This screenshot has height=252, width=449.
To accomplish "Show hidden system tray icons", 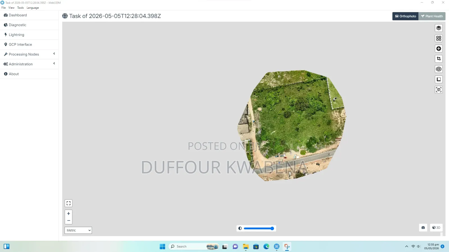I will [406, 246].
